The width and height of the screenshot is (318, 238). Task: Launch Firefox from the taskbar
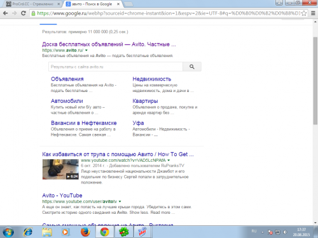click(85, 232)
